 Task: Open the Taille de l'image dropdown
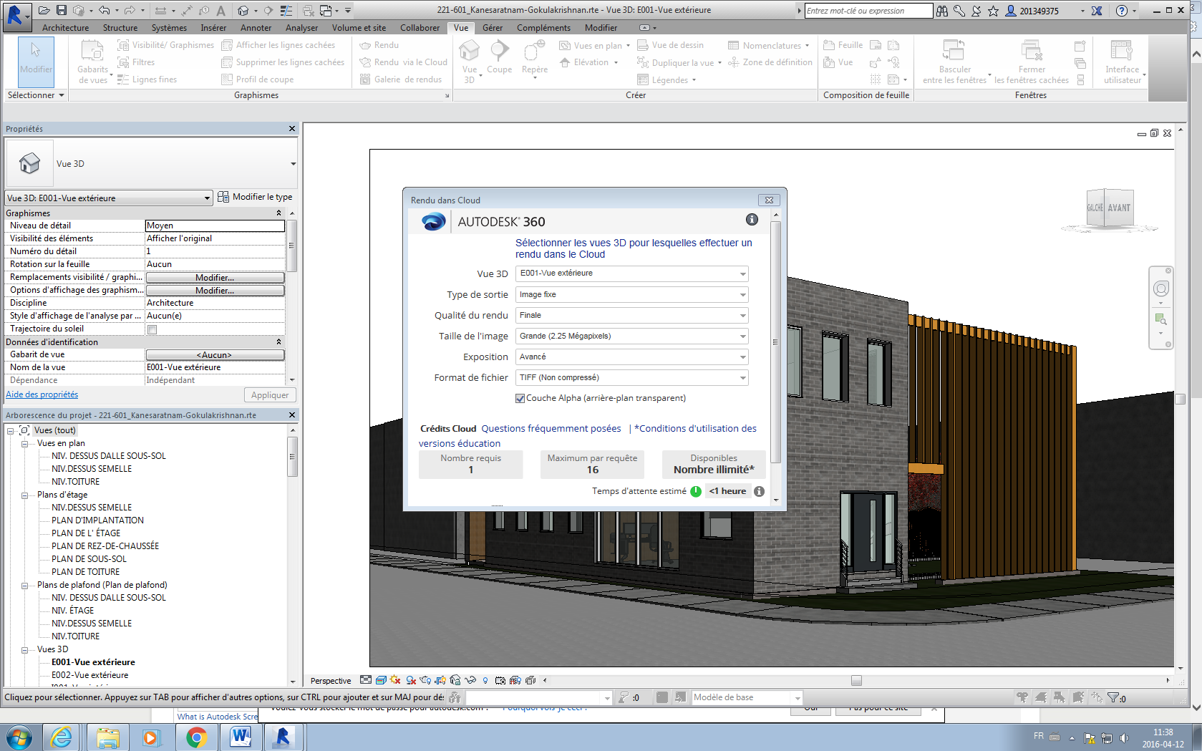point(742,336)
